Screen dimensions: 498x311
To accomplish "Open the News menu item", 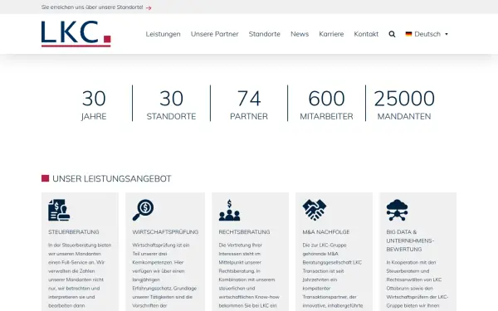I will click(x=300, y=34).
